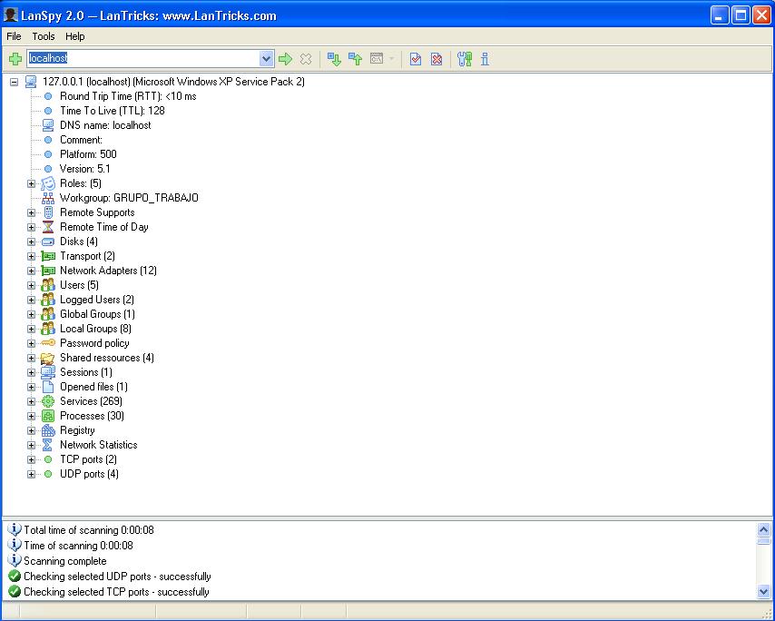This screenshot has width=775, height=621.
Task: Expand the Remote Time of Day node
Action: point(31,228)
